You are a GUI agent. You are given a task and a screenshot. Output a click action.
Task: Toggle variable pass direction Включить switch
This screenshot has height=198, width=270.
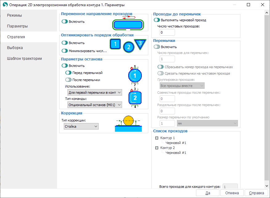point(65,22)
